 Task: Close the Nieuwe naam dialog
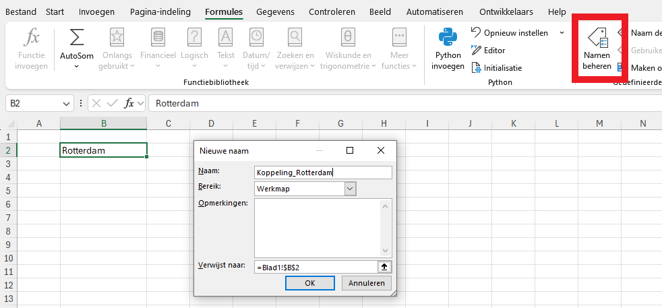tap(381, 150)
